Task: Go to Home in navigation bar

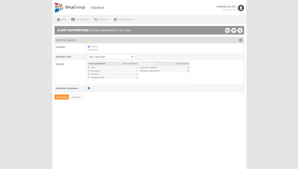Action: point(62,19)
